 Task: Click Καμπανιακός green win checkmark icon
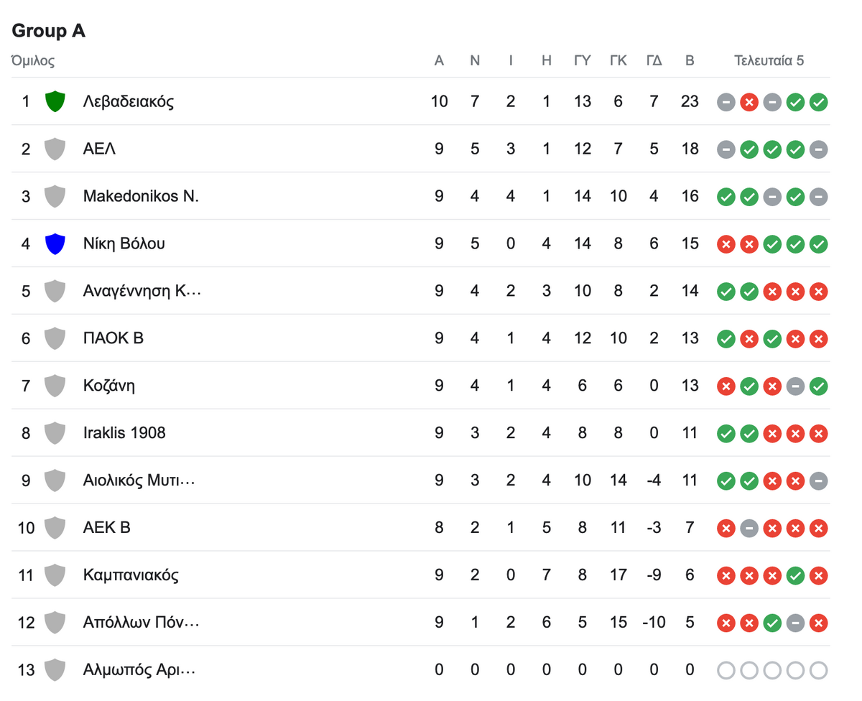coord(795,576)
